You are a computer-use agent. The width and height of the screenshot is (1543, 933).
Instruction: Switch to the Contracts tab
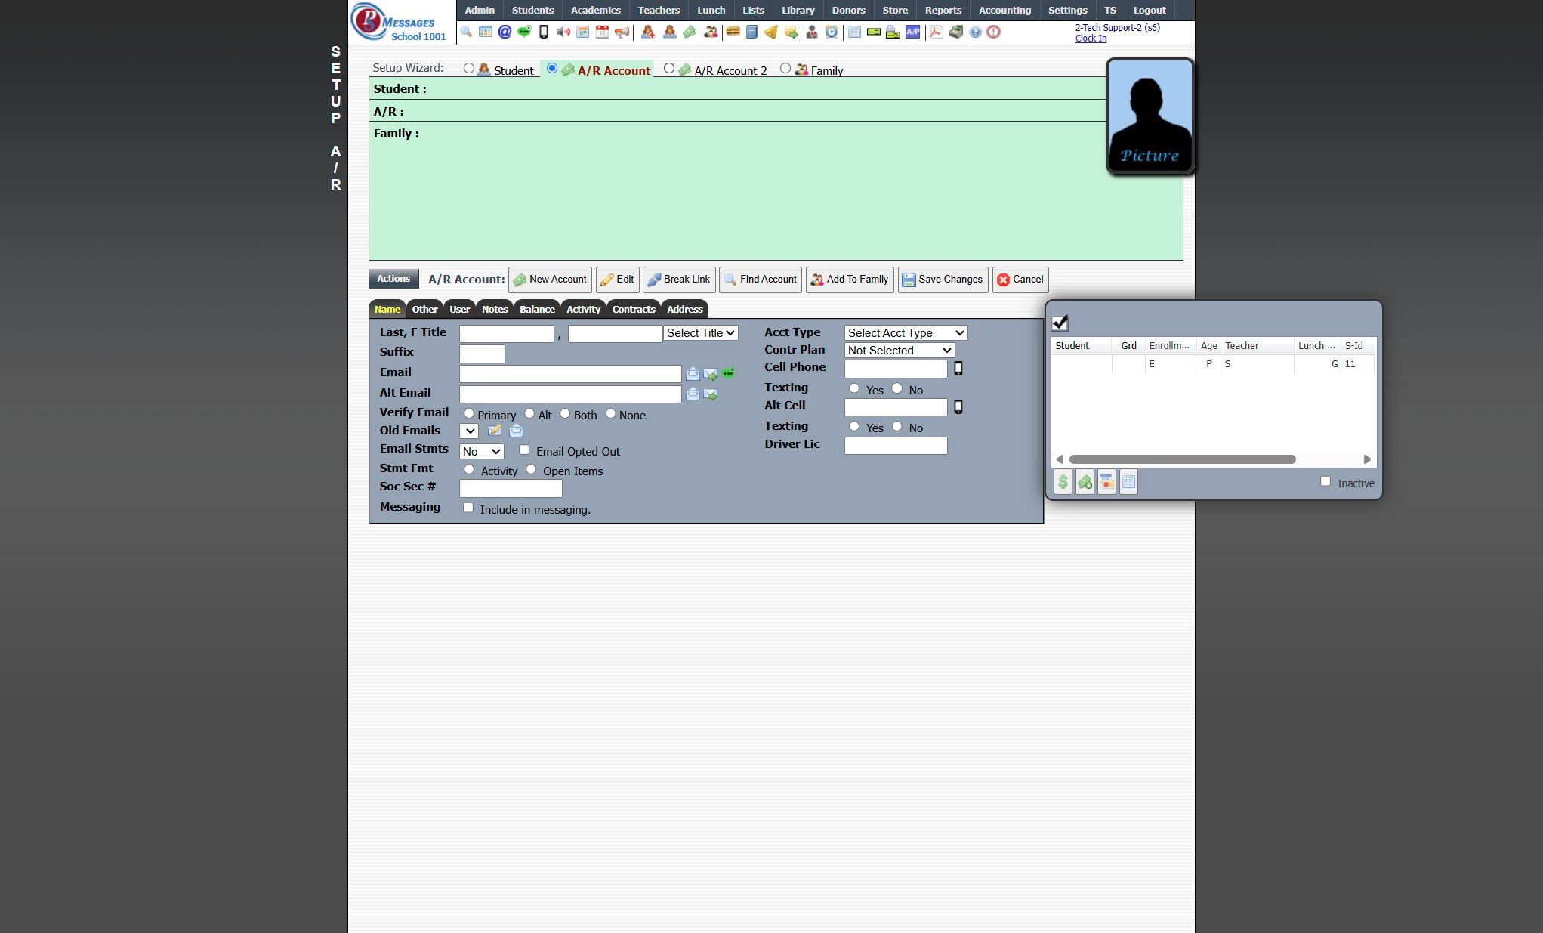pos(633,309)
